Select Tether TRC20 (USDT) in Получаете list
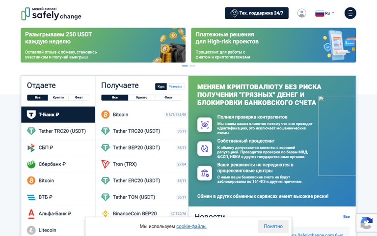This screenshot has width=377, height=236. pos(142,131)
